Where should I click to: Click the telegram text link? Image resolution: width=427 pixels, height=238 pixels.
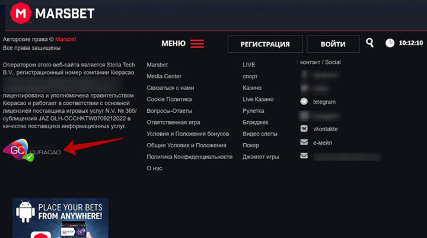(324, 102)
